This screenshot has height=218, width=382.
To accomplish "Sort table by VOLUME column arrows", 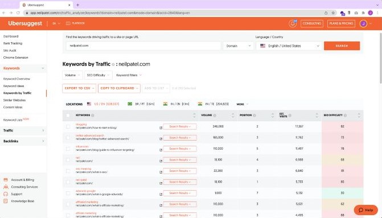I will 233,115.
